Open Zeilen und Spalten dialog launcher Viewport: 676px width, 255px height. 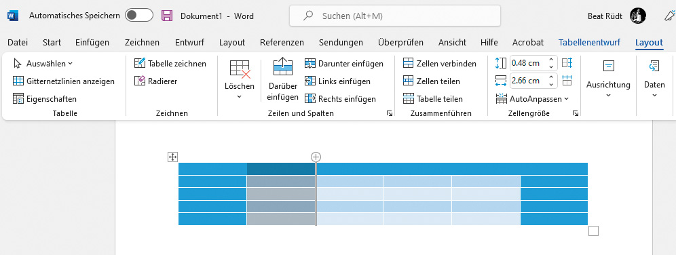pos(390,113)
